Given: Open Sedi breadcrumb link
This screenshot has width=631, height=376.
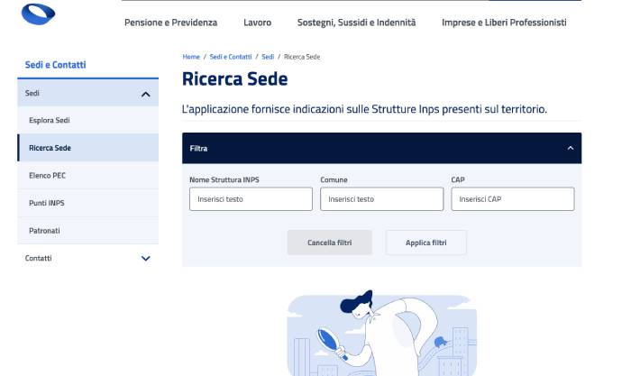Looking at the screenshot, I should (x=268, y=57).
